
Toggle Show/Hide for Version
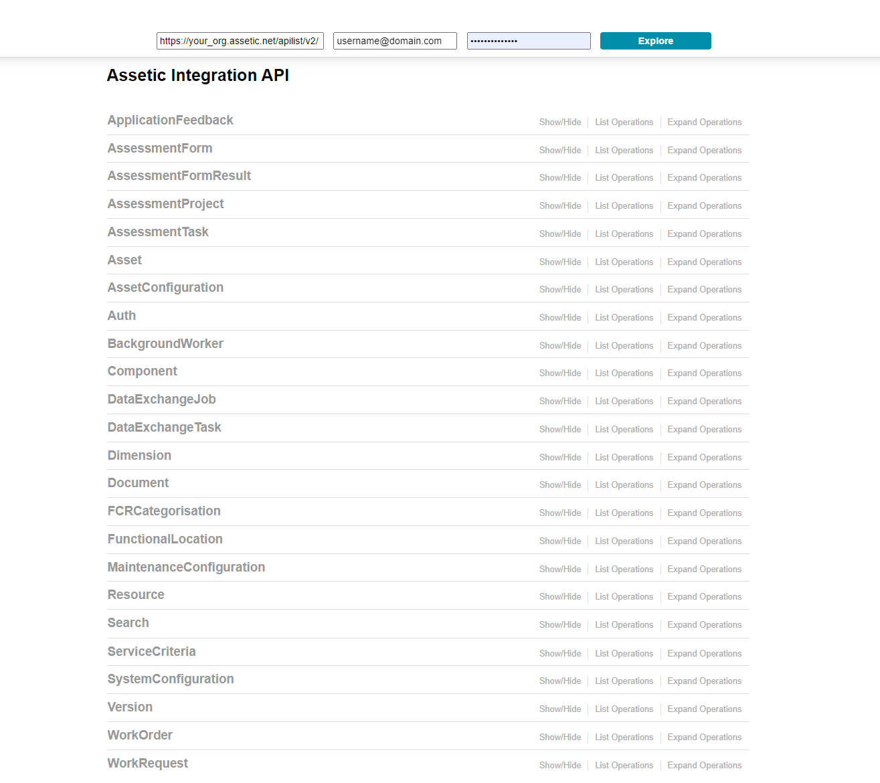(560, 709)
